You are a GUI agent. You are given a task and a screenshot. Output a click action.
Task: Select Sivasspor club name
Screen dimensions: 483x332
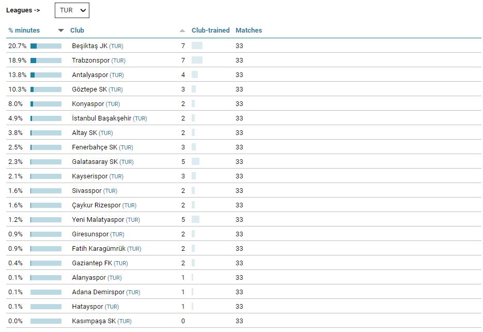coord(87,191)
